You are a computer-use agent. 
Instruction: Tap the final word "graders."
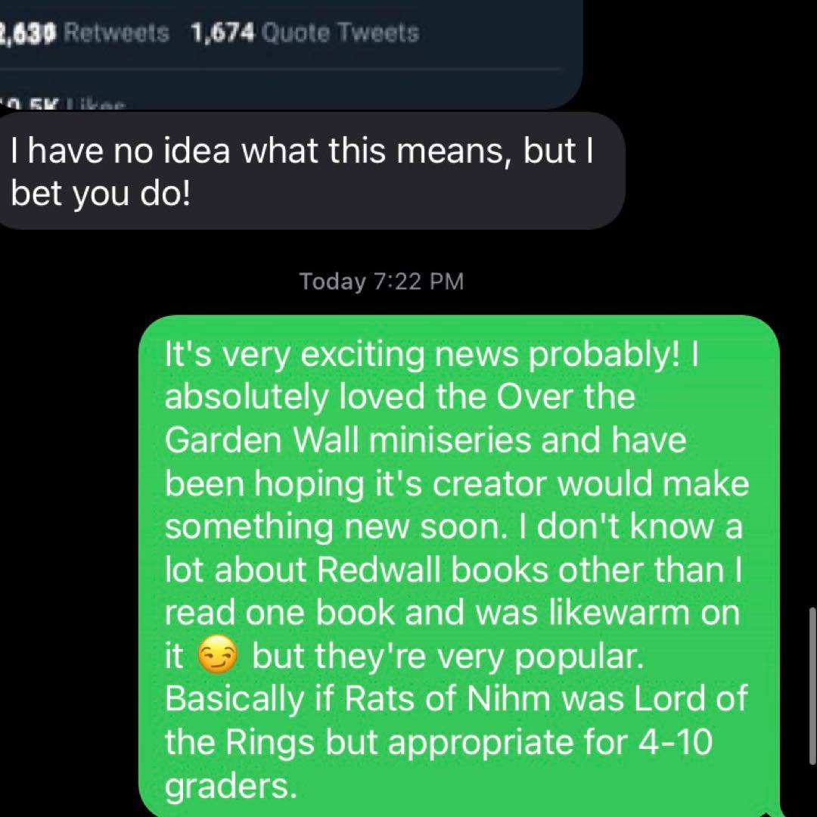(231, 786)
